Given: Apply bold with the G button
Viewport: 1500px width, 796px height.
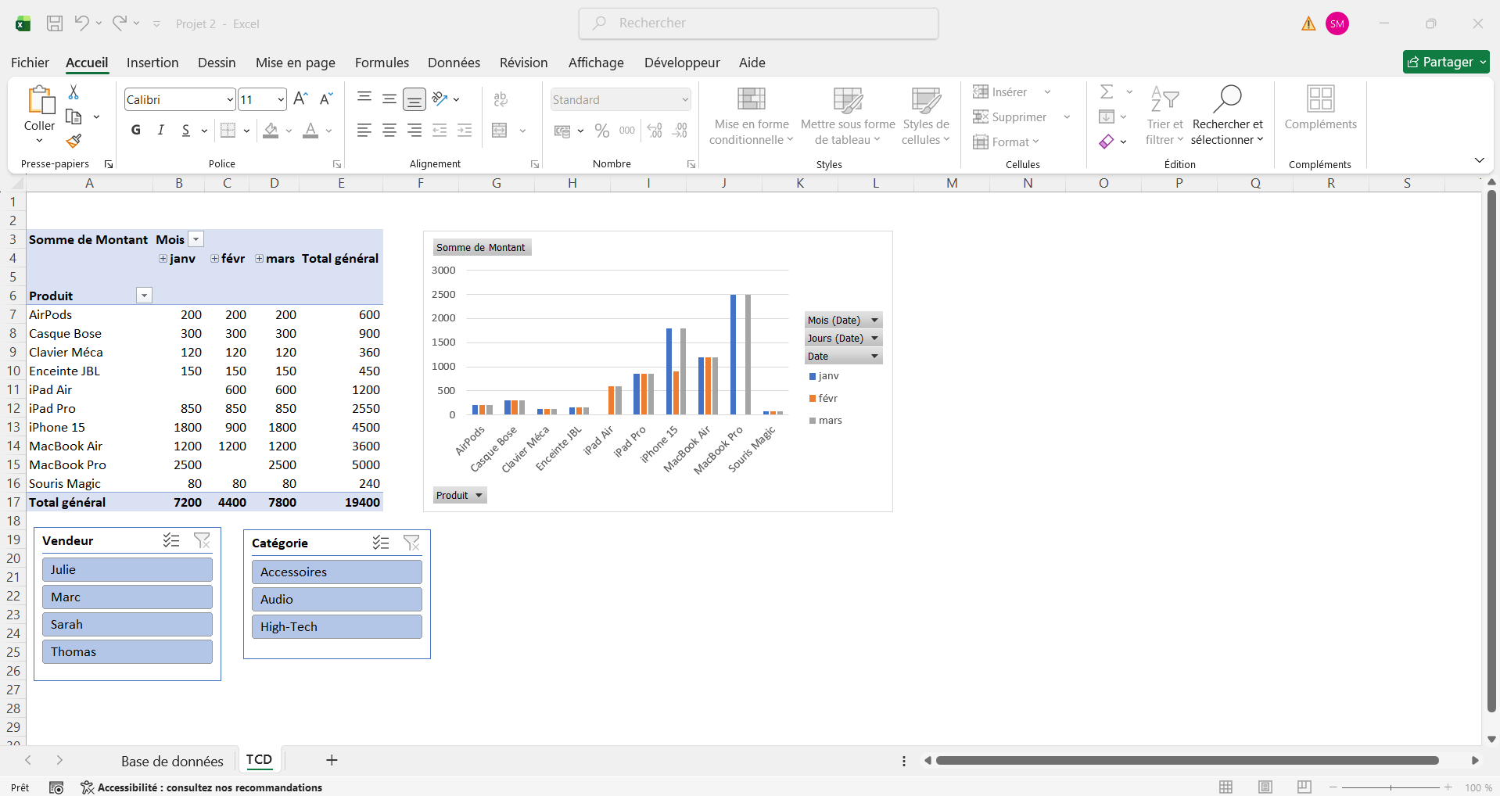Looking at the screenshot, I should (136, 131).
